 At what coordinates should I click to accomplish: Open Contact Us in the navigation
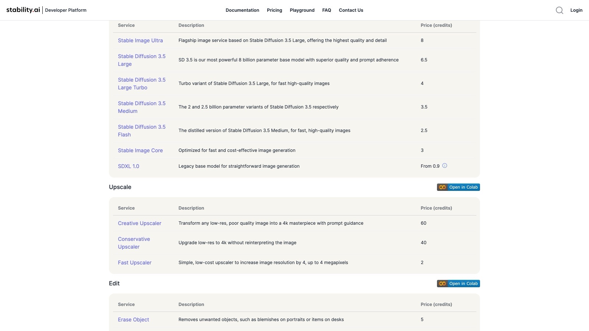(351, 10)
